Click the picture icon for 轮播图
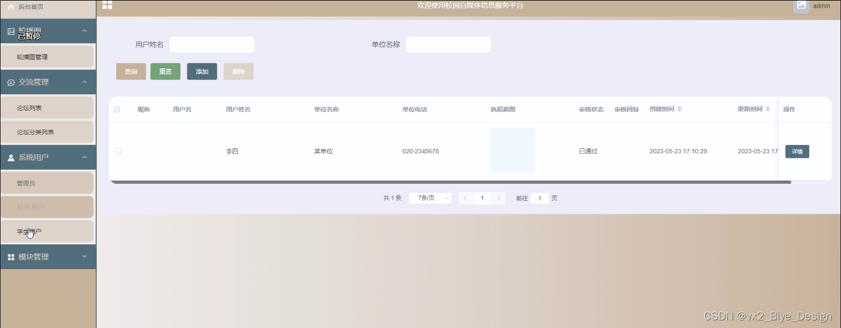The width and height of the screenshot is (841, 328). pyautogui.click(x=11, y=31)
